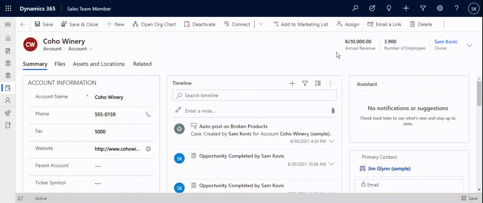Click the empty Parent Account field
Image resolution: width=483 pixels, height=203 pixels.
(98, 166)
